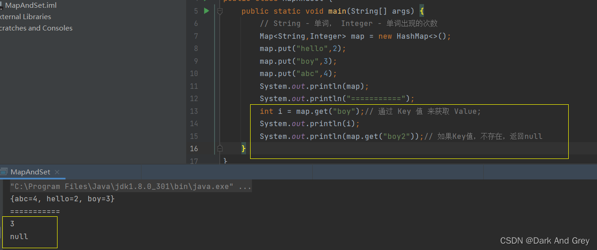Select Scratches and Consoles node
Screen dimensions: 597x250
pyautogui.click(x=36, y=28)
